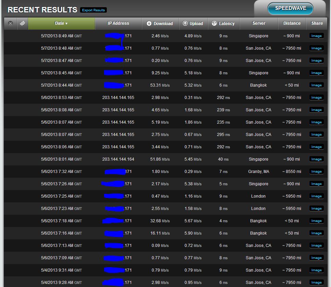Screen dimensions: 331x287
Task: Click date 5/7/2013 8:49 AM GMT
Action: 61,36
